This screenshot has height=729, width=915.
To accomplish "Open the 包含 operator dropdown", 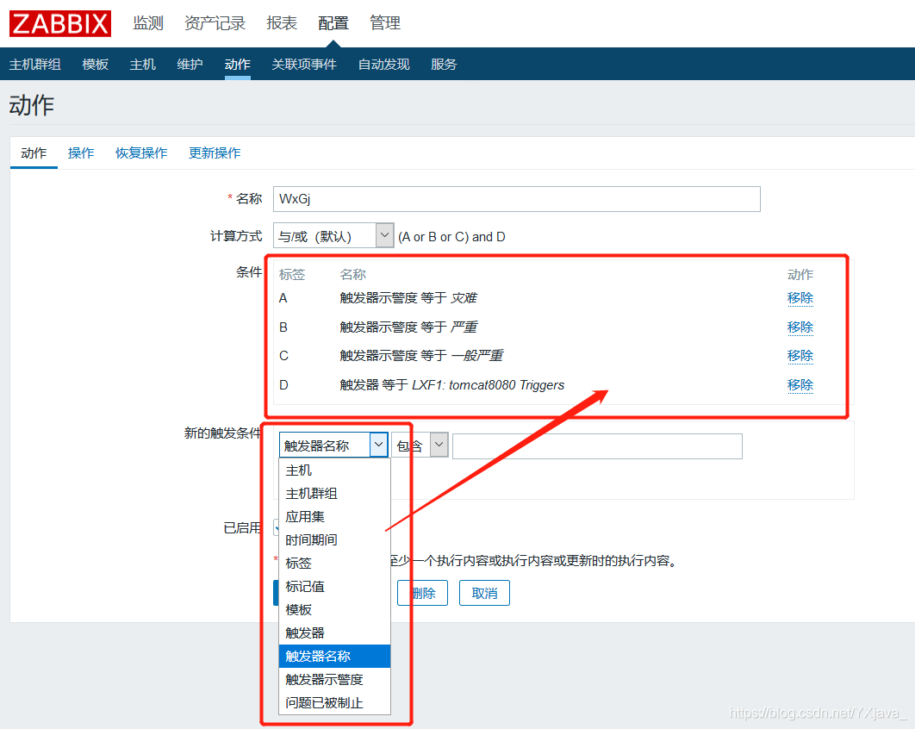I will click(x=420, y=445).
